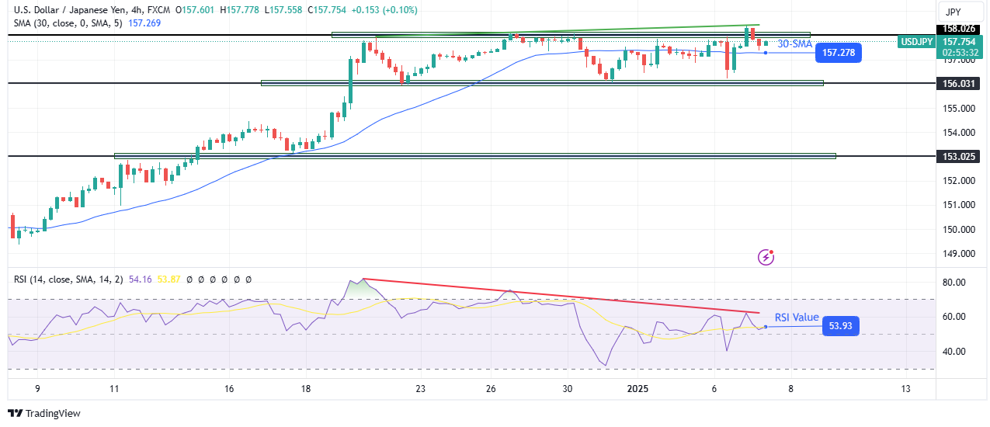Click the date 26 on time axis
Image resolution: width=990 pixels, height=427 pixels.
492,389
